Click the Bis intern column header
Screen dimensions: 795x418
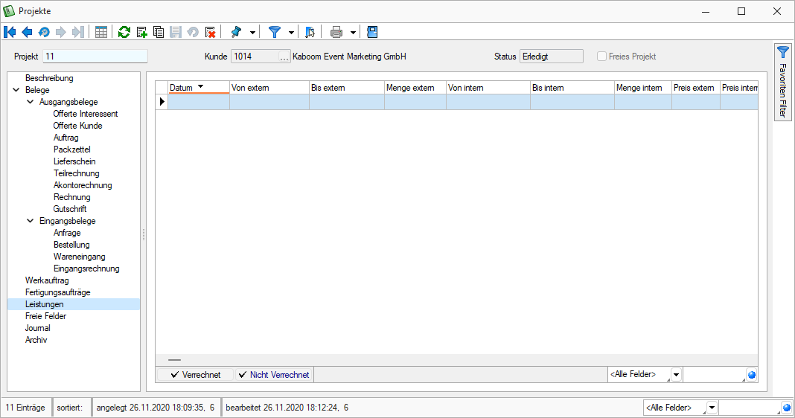coord(572,88)
